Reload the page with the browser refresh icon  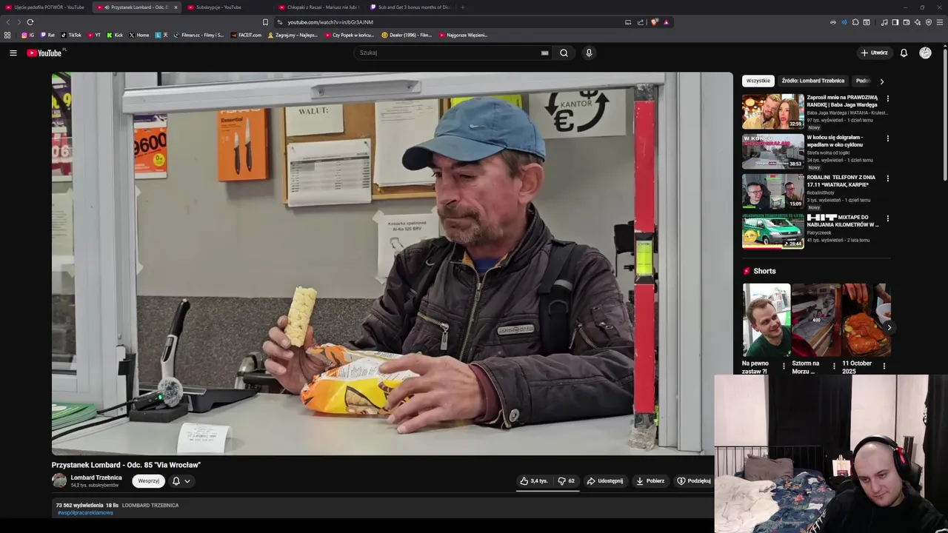click(30, 22)
